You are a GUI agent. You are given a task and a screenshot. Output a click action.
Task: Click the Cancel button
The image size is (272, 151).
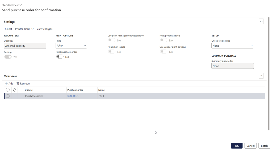[250, 146]
